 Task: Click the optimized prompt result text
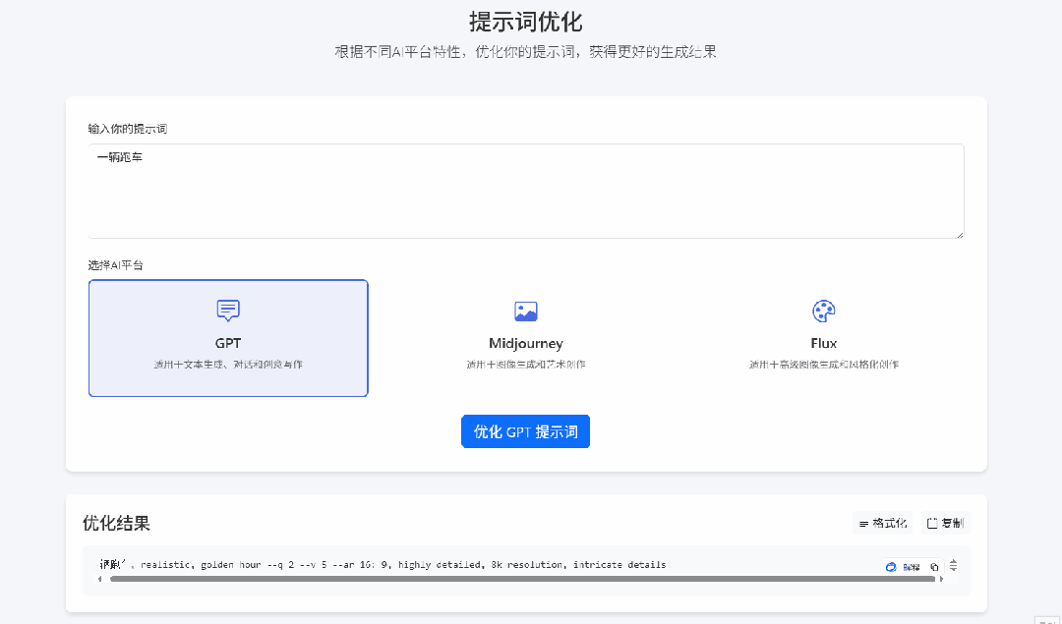[383, 564]
